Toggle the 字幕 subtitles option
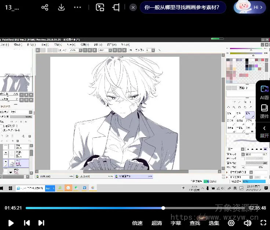 pos(176,223)
